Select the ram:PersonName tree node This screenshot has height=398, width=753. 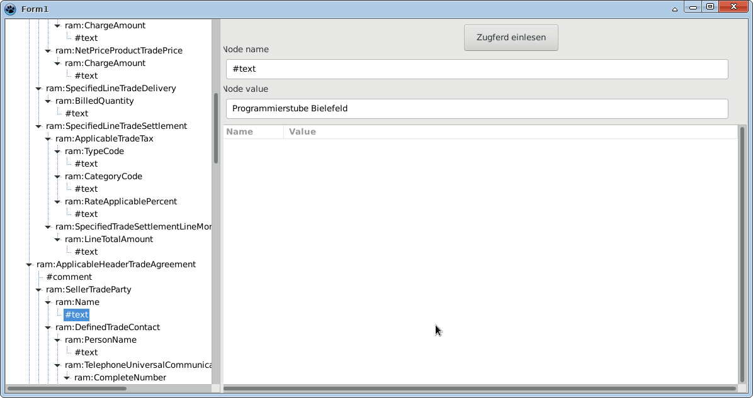pos(100,340)
